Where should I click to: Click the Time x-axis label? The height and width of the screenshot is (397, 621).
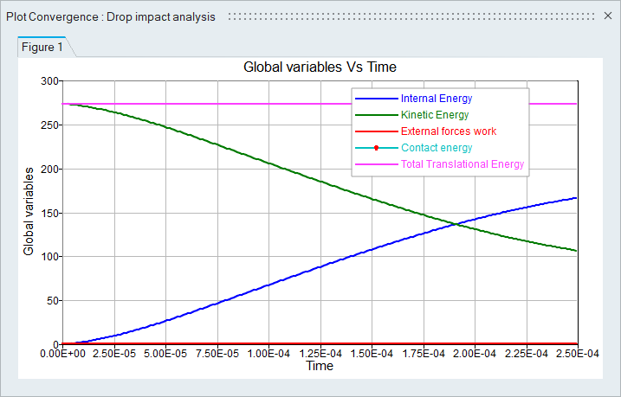320,366
